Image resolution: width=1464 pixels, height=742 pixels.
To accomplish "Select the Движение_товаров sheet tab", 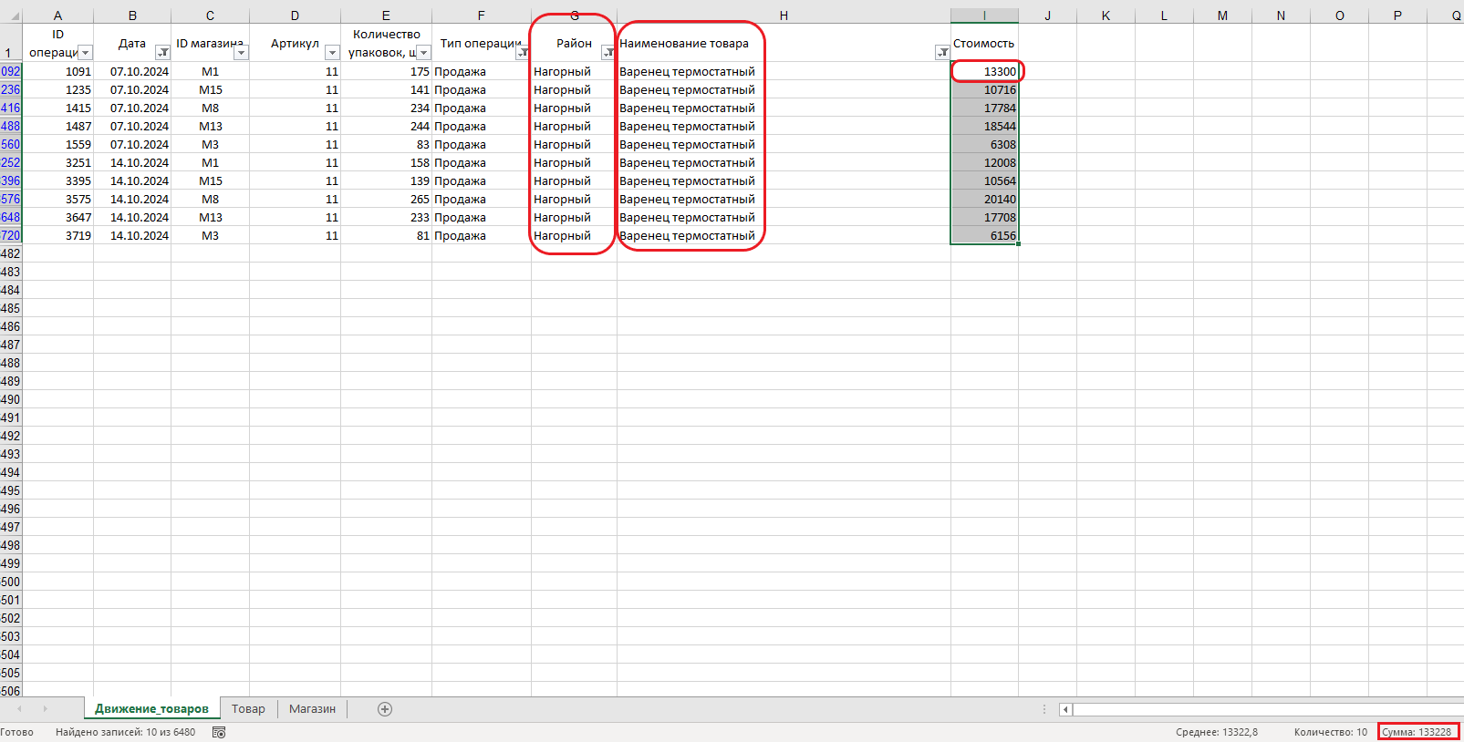I will tap(151, 709).
